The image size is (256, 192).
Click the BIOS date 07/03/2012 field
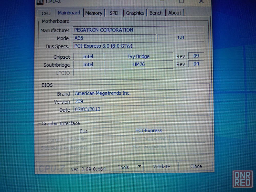coord(139,109)
